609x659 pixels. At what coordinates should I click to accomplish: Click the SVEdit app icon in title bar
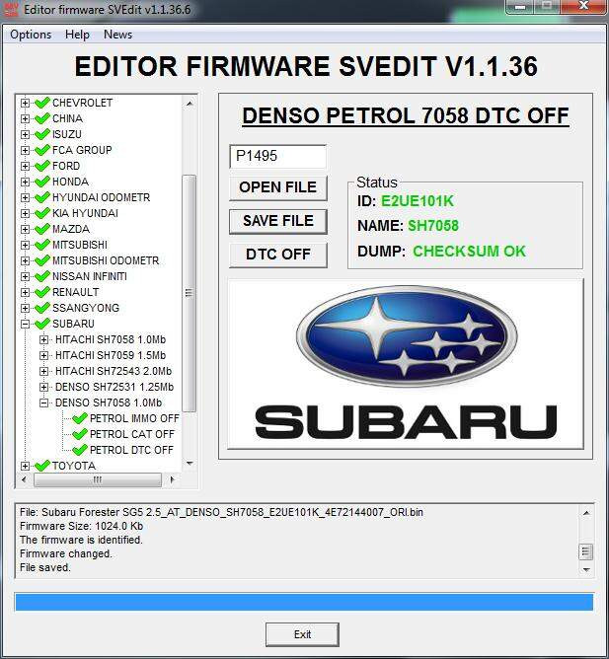pyautogui.click(x=11, y=9)
